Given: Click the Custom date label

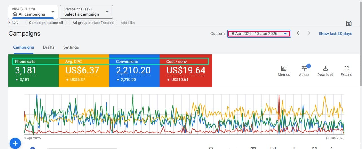Looking at the screenshot, I should point(218,34).
